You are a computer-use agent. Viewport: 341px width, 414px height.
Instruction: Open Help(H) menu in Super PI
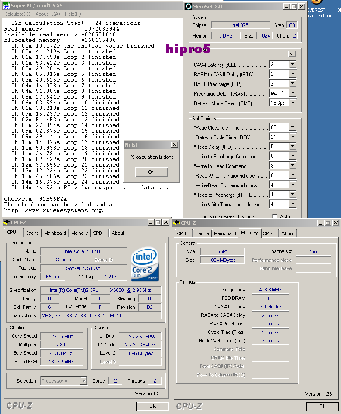click(x=73, y=14)
